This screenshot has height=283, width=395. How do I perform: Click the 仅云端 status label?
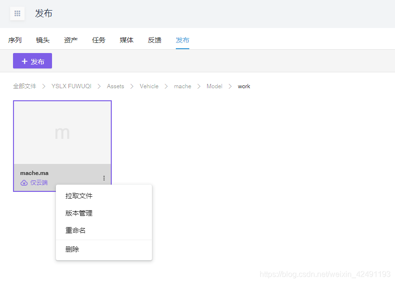click(39, 183)
